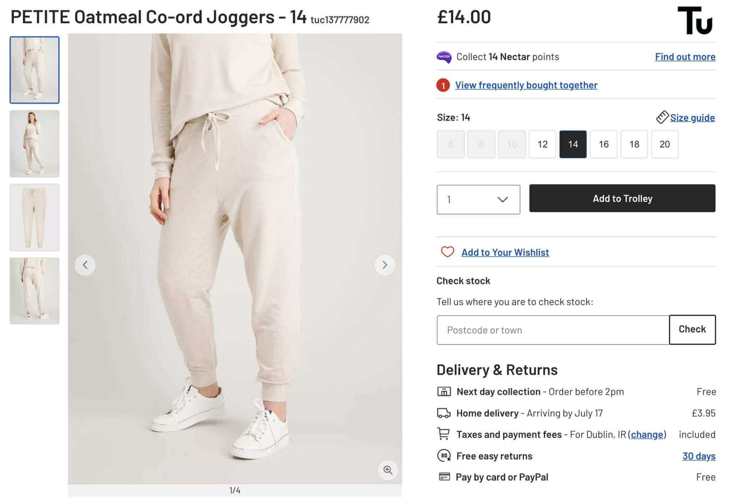Select size 16
This screenshot has width=731, height=502.
coord(603,144)
